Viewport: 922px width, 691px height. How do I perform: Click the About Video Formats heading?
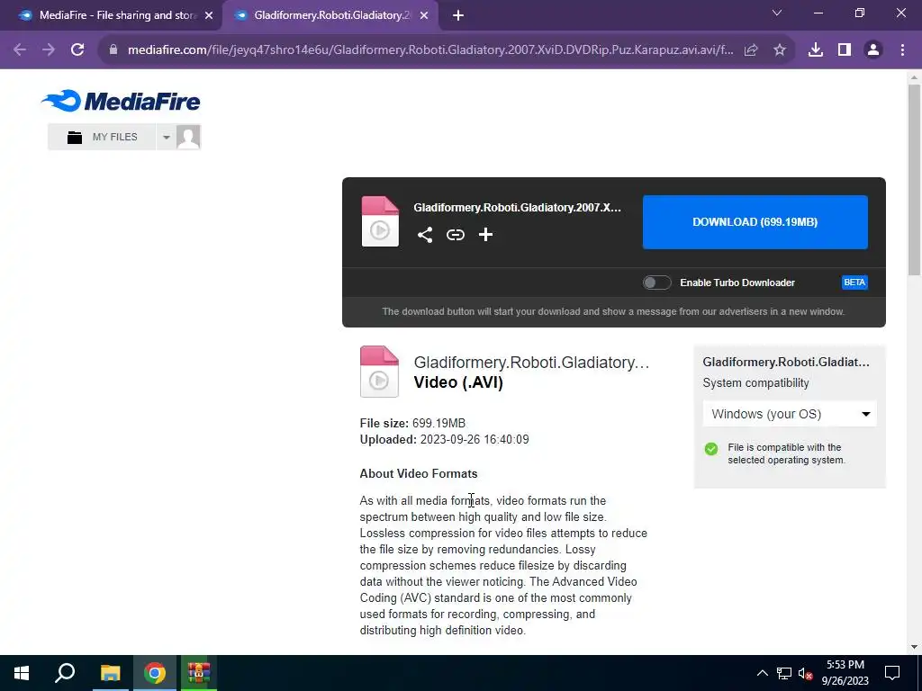click(x=419, y=473)
